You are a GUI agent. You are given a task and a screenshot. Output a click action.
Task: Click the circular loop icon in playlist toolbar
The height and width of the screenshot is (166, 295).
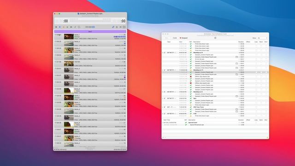79,27
